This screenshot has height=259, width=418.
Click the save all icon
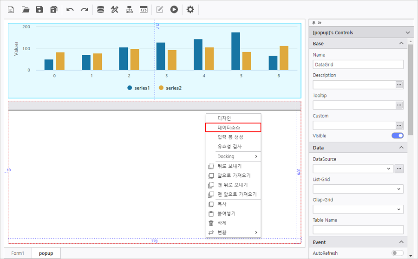pos(54,9)
